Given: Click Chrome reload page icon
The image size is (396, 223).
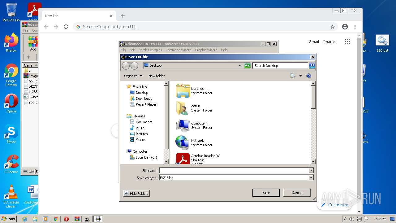Looking at the screenshot, I should coord(66,27).
